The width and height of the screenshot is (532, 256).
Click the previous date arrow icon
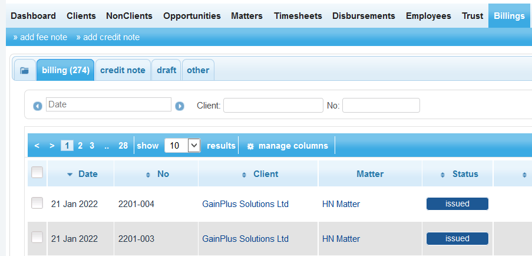(38, 106)
